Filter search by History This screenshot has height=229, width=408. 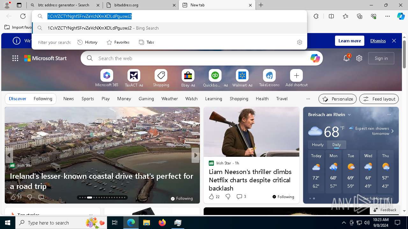tap(87, 42)
